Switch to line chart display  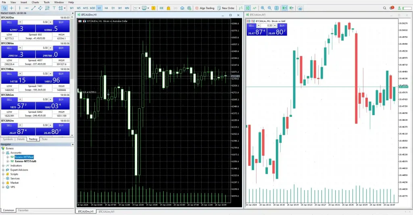[254, 8]
